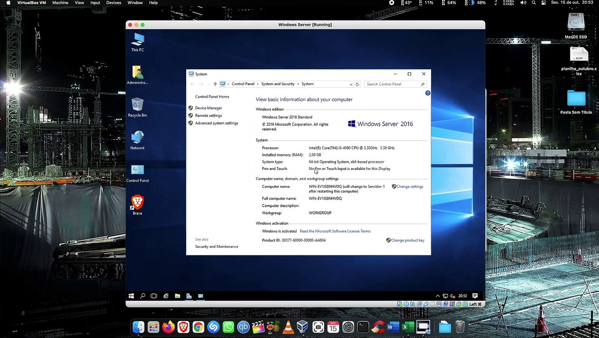
Task: Open Microsoft Excel in the Dock
Action: click(408, 327)
